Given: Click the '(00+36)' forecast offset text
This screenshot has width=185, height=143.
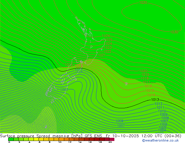Looking at the screenshot, I should coord(173,136).
